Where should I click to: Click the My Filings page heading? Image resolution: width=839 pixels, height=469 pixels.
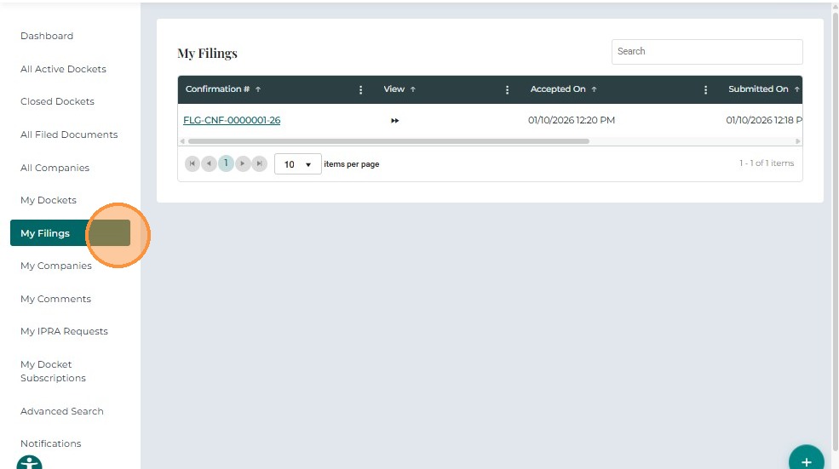[208, 54]
